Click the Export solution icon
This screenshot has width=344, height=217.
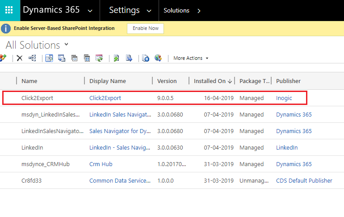62,58
